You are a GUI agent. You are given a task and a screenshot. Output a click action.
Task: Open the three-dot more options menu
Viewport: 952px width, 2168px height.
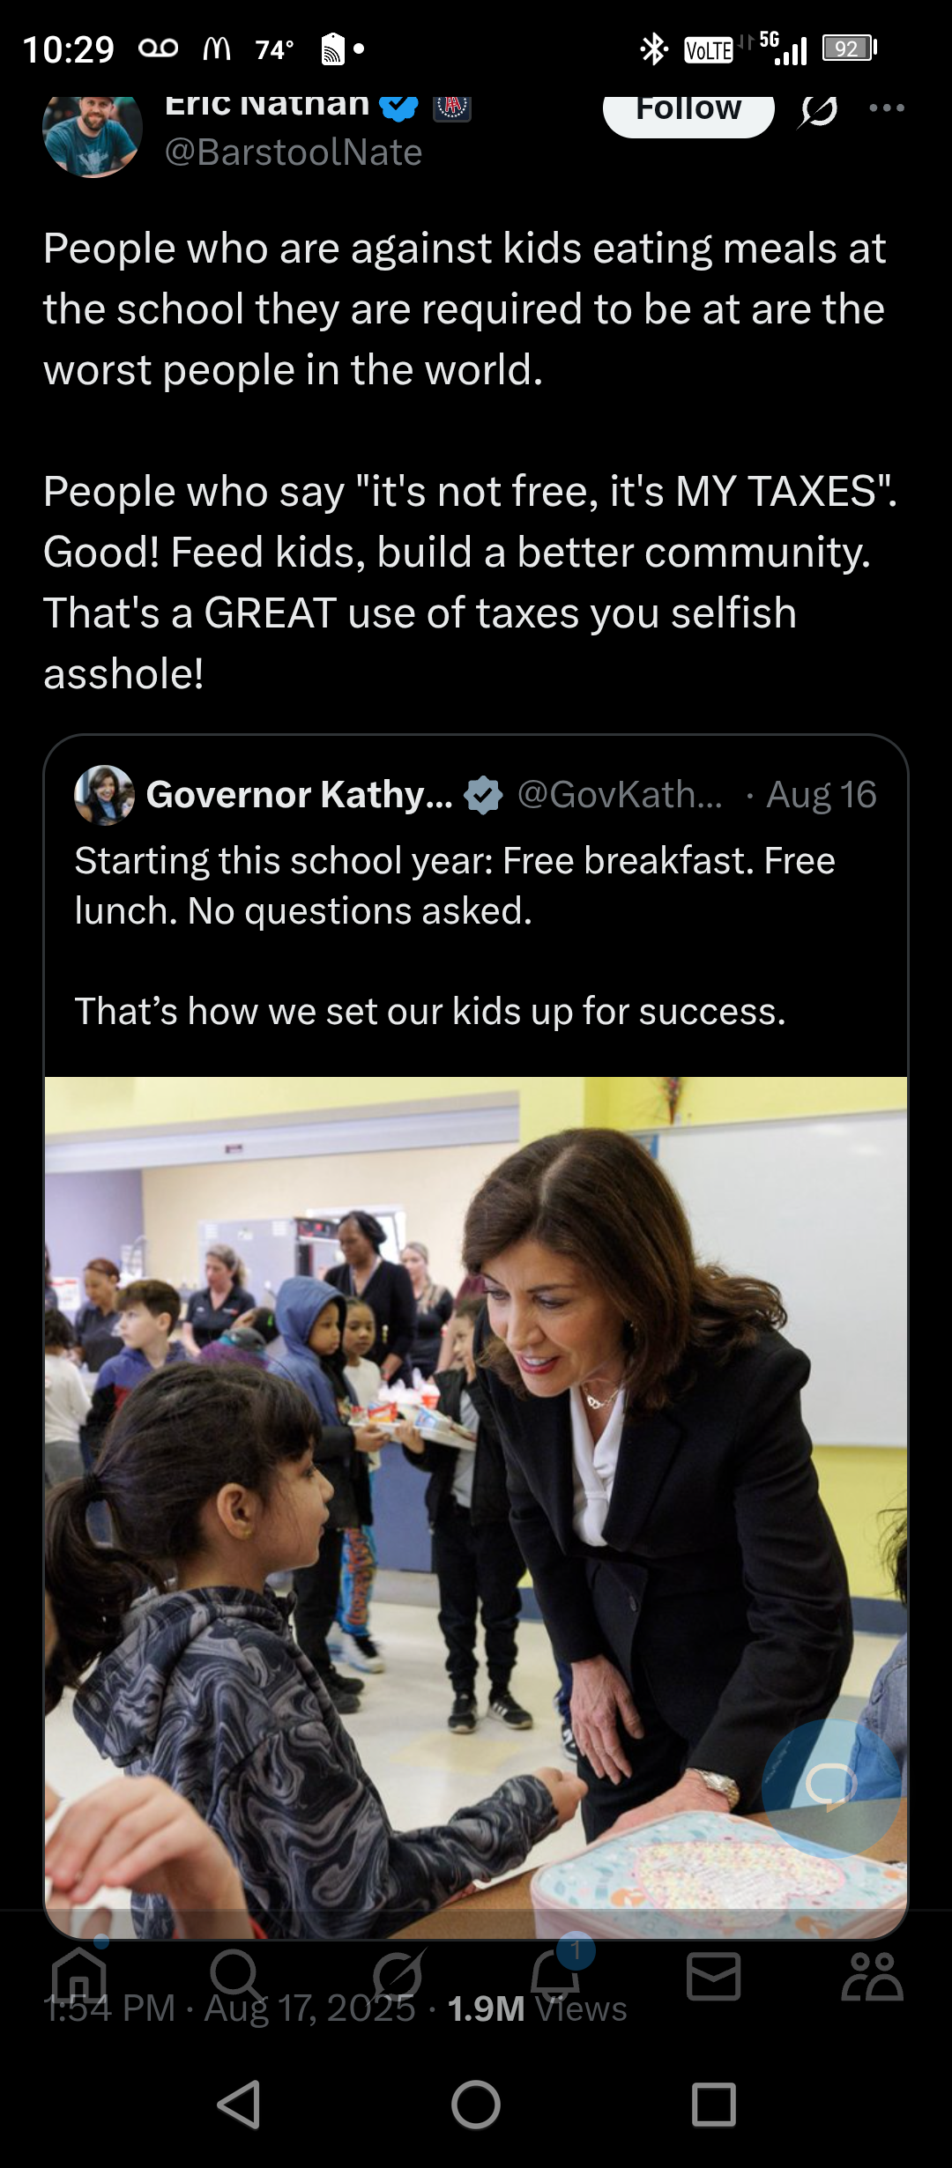pyautogui.click(x=886, y=108)
